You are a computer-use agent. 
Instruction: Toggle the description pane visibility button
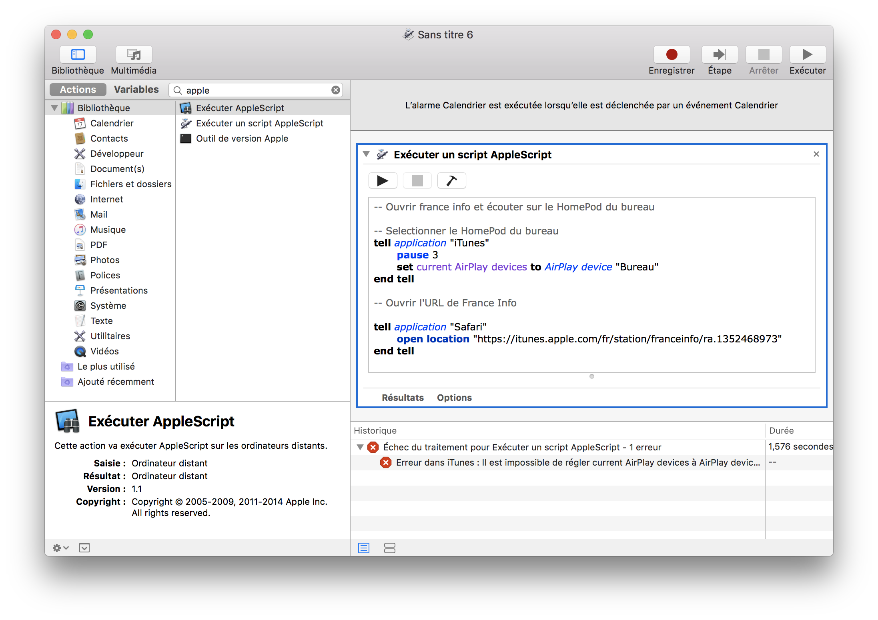(84, 548)
